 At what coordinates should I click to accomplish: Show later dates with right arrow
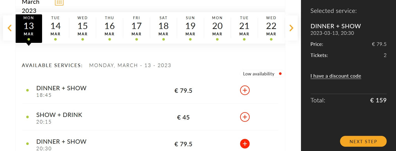(x=291, y=28)
